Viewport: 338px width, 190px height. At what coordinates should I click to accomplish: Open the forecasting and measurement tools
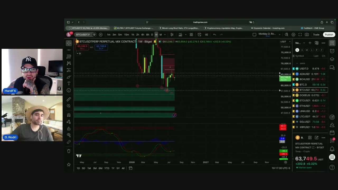(69, 70)
